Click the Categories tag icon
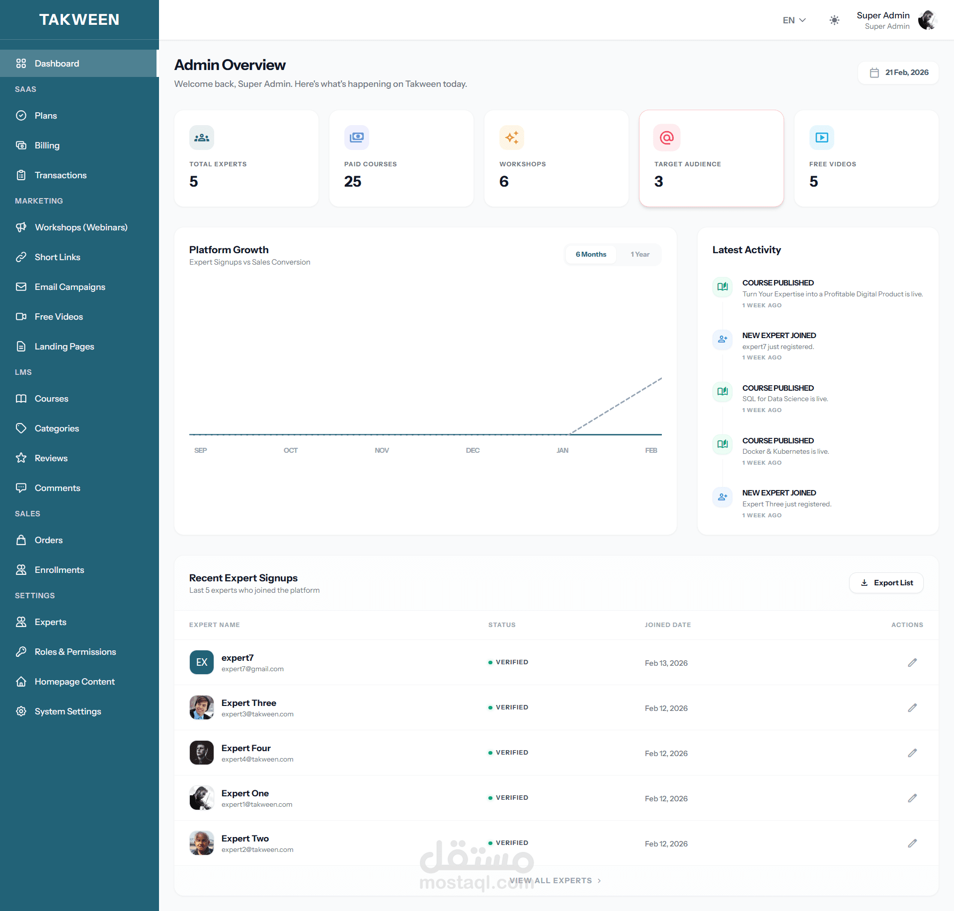Viewport: 954px width, 911px height. click(x=21, y=428)
